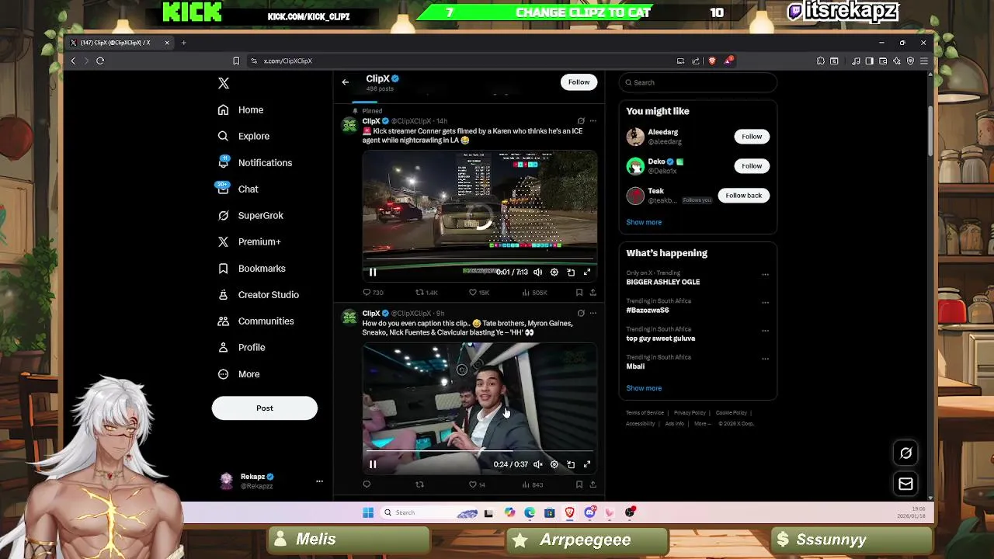994x559 pixels.
Task: Bookmark the Tate brothers post
Action: click(x=579, y=484)
